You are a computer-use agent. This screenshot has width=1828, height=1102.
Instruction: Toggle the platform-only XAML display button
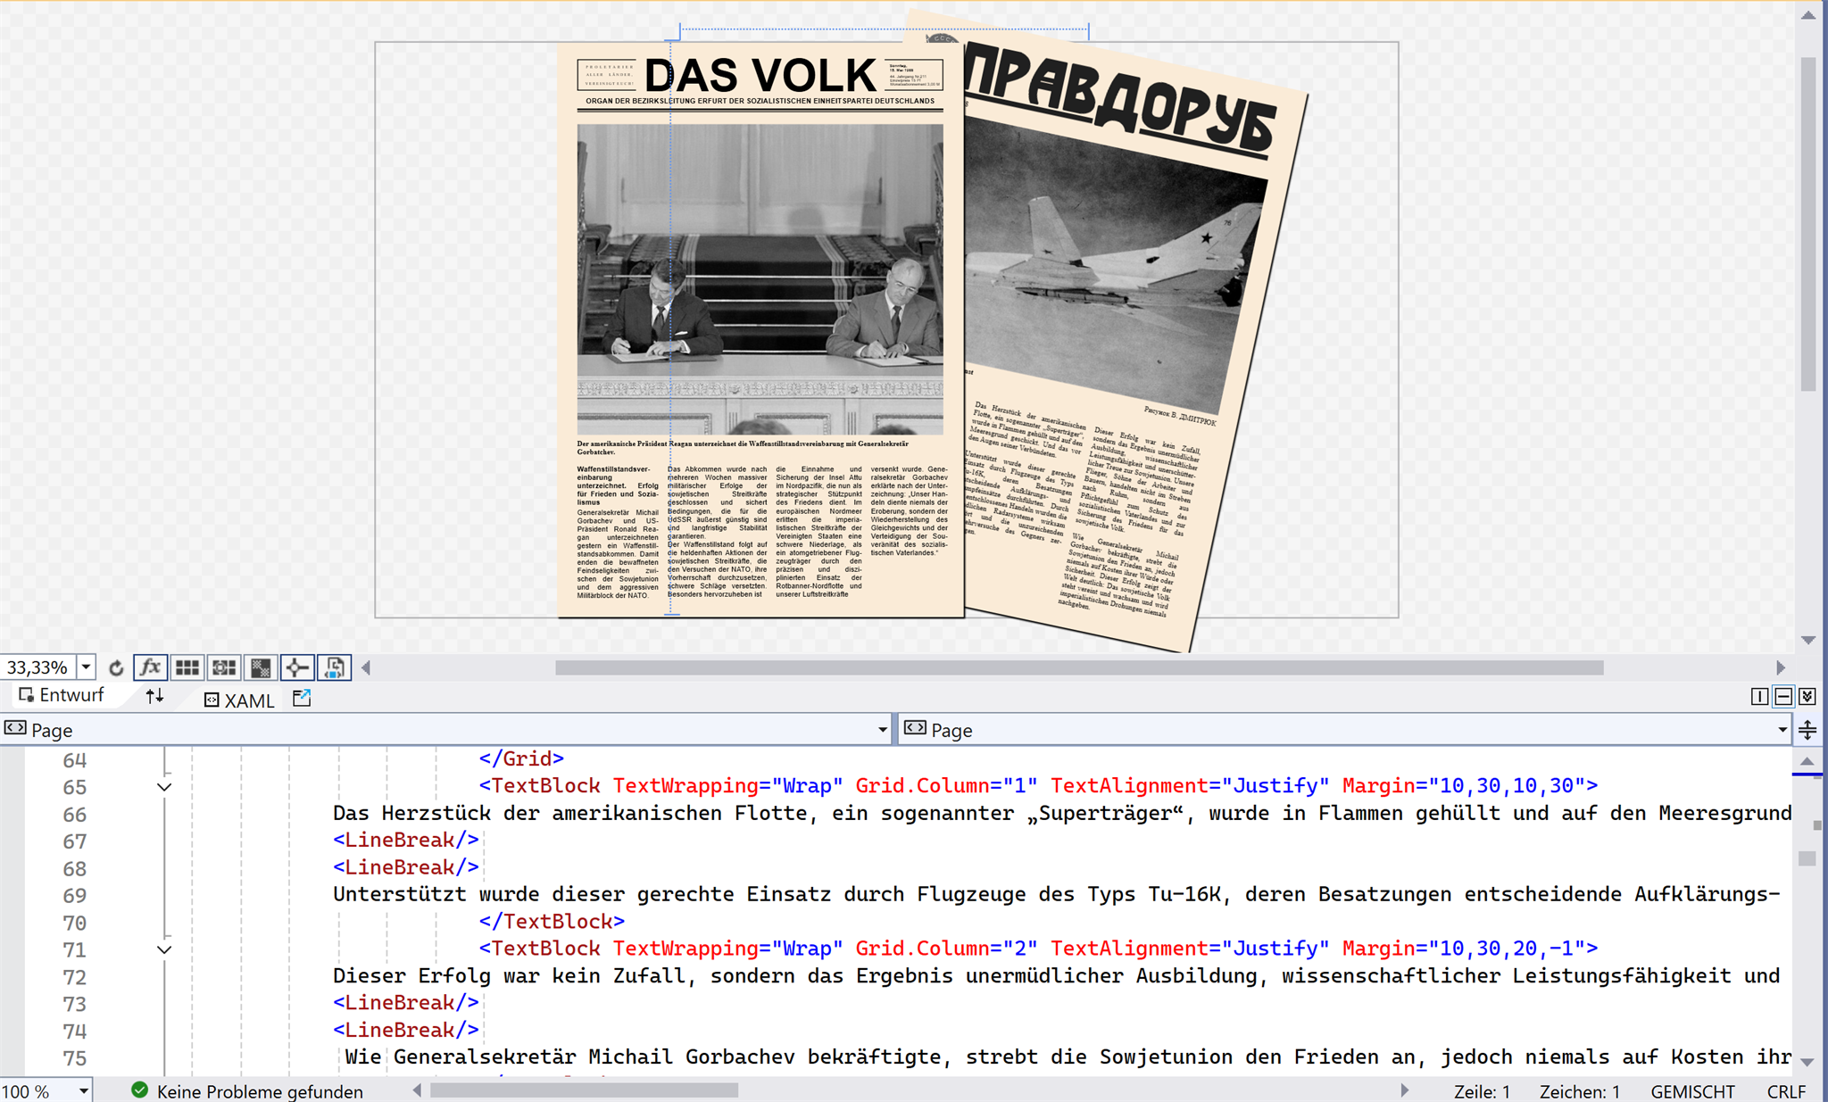[x=335, y=667]
